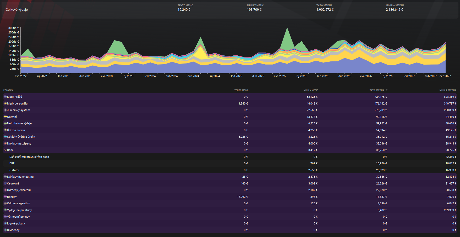Toggle the Cestovné legend icon

pos(5,183)
